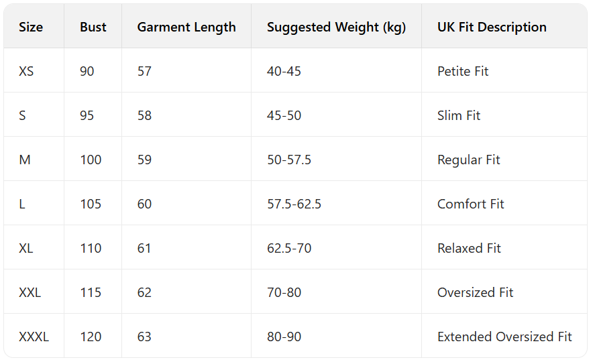
Task: Click the 62.5-70 weight range cell
Action: pos(289,248)
